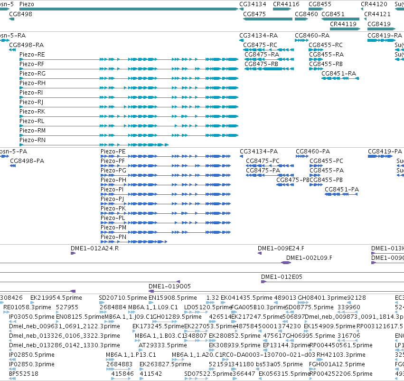Open the CG34134 gene feature label
Viewport: 404px width, 381px height.
pos(253,4)
